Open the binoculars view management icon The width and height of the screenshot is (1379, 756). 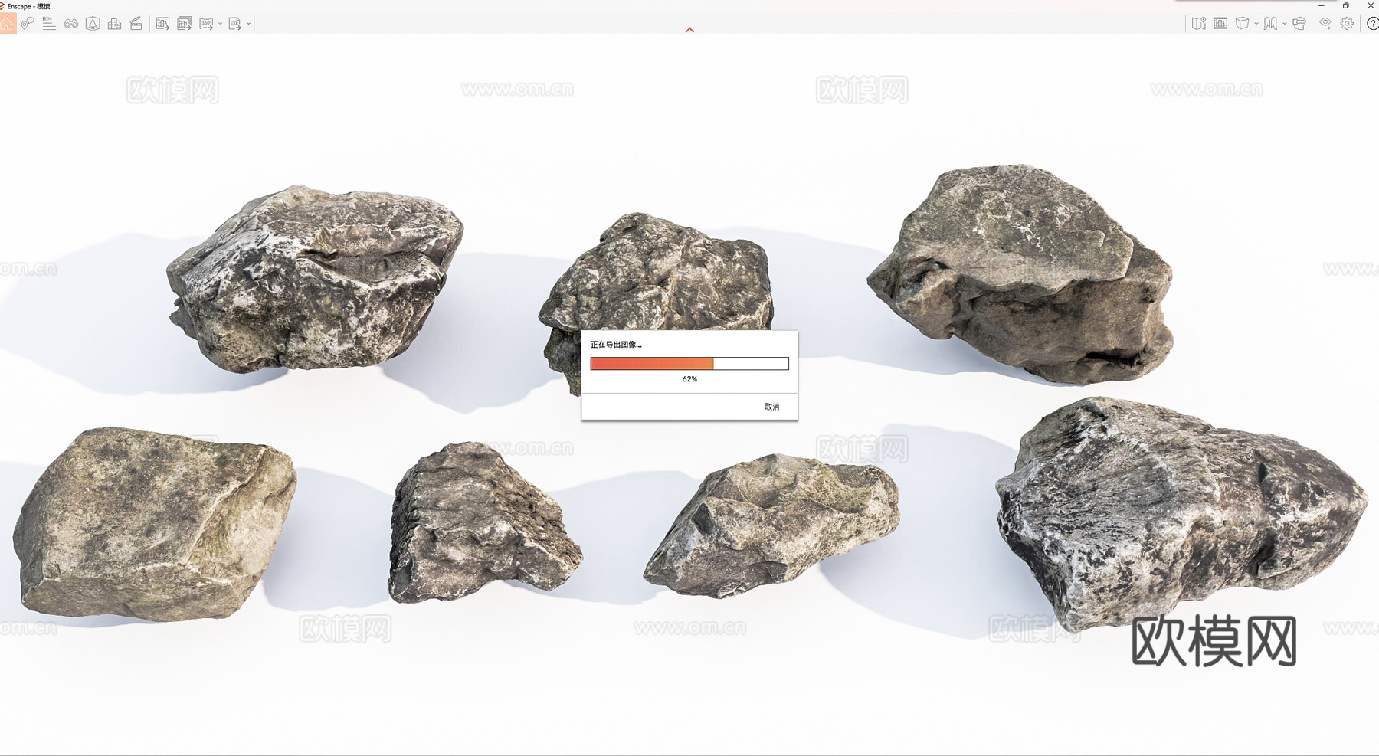71,24
